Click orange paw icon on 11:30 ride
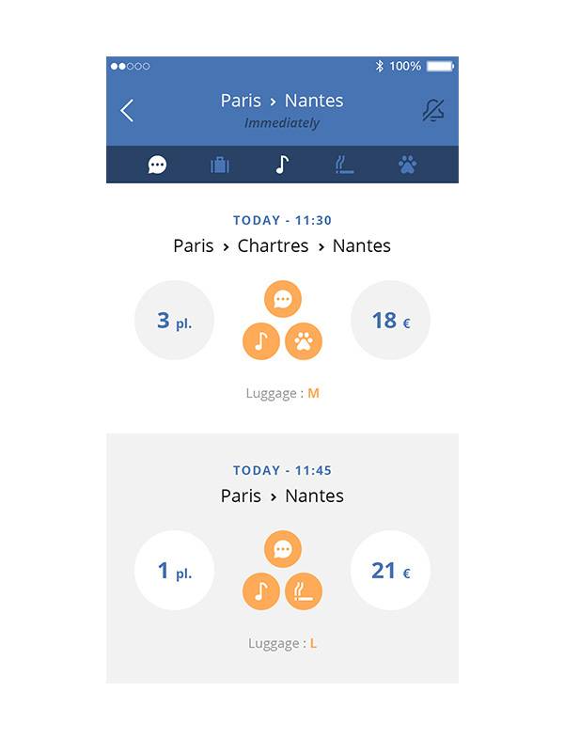 304,341
